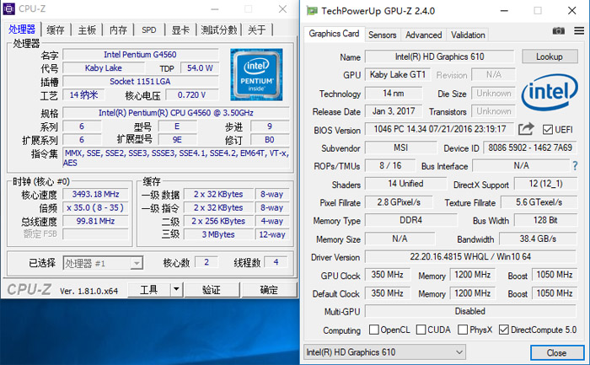This screenshot has width=590, height=365.
Task: Open the GPU-Z hamburger menu icon
Action: point(579,31)
